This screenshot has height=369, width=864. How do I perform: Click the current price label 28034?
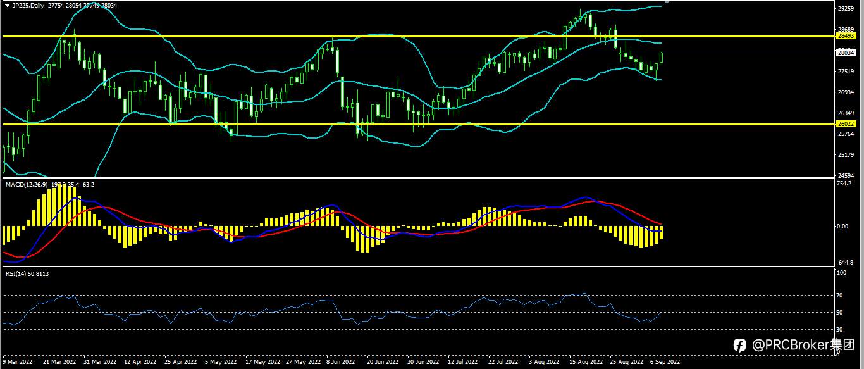[845, 53]
